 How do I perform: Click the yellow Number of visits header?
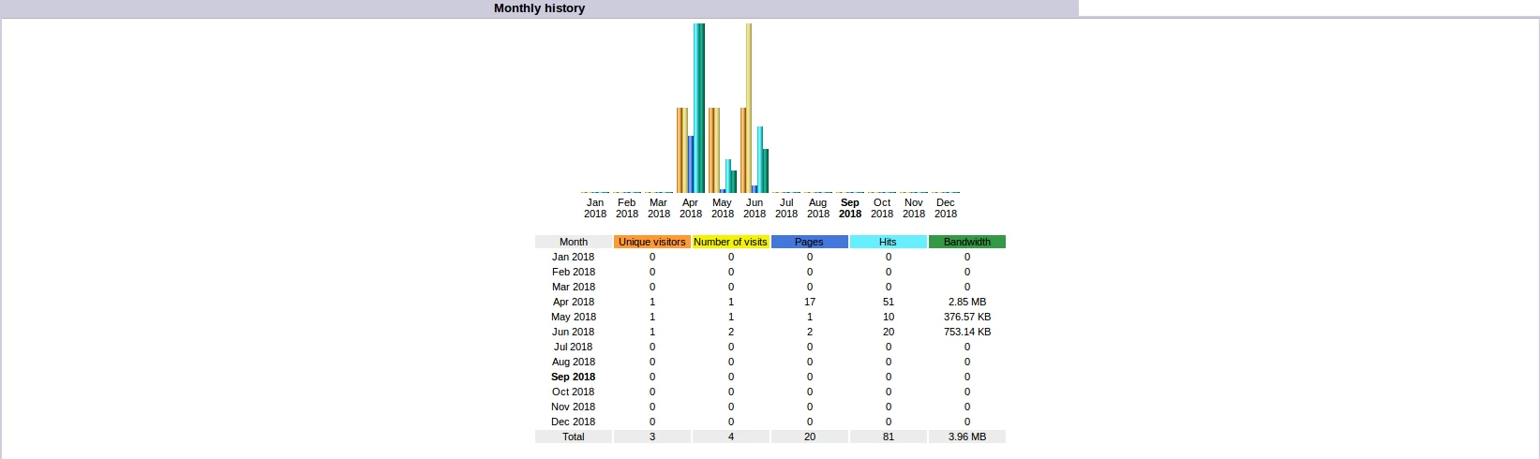click(730, 242)
